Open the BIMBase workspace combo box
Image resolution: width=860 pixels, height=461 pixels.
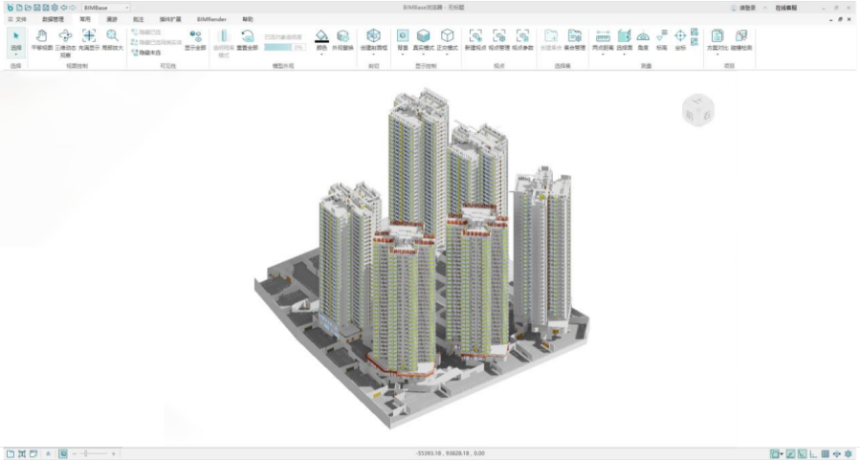coord(106,8)
